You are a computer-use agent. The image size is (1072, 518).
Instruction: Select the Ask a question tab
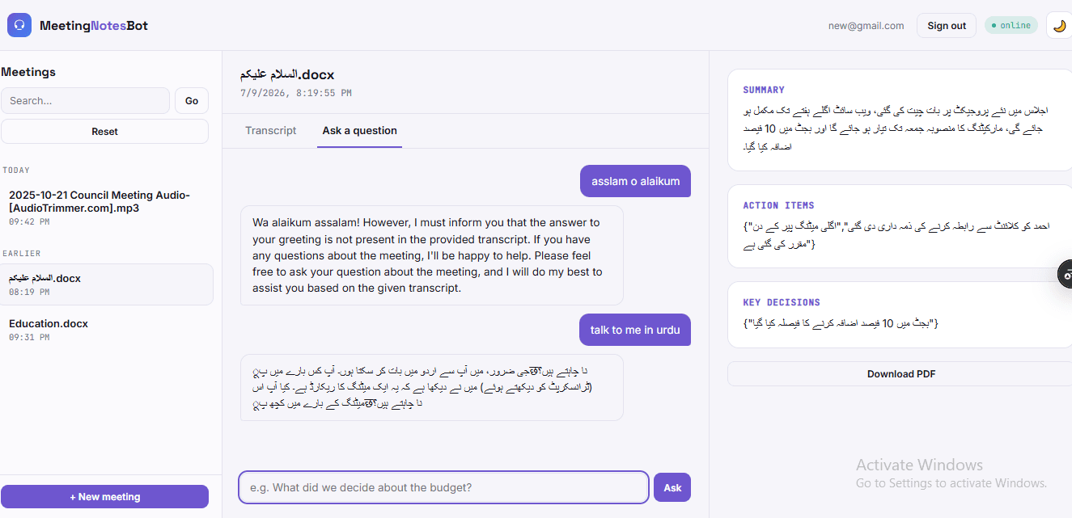(359, 130)
